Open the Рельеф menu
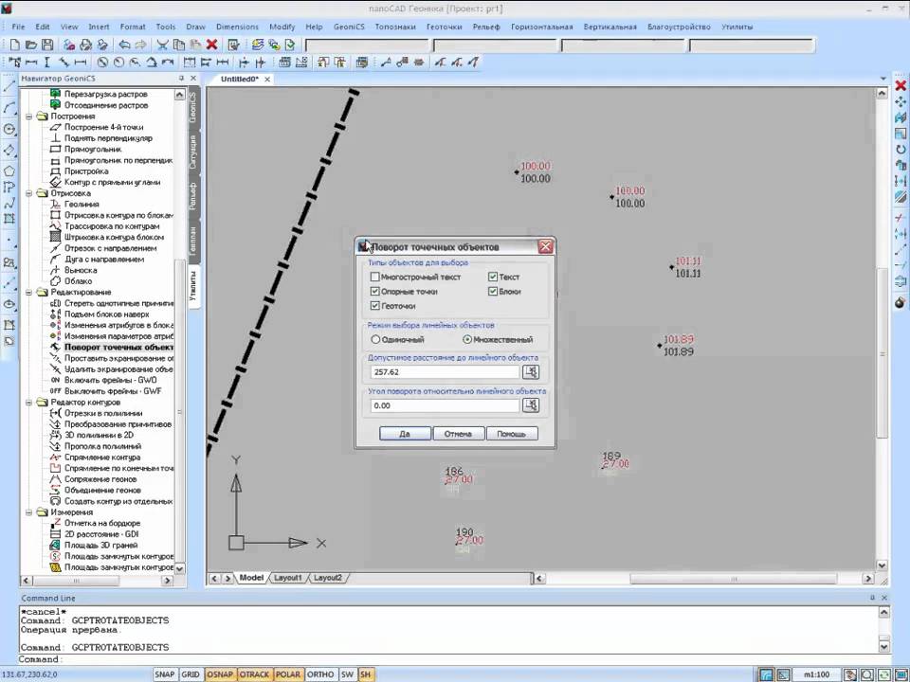 [486, 27]
